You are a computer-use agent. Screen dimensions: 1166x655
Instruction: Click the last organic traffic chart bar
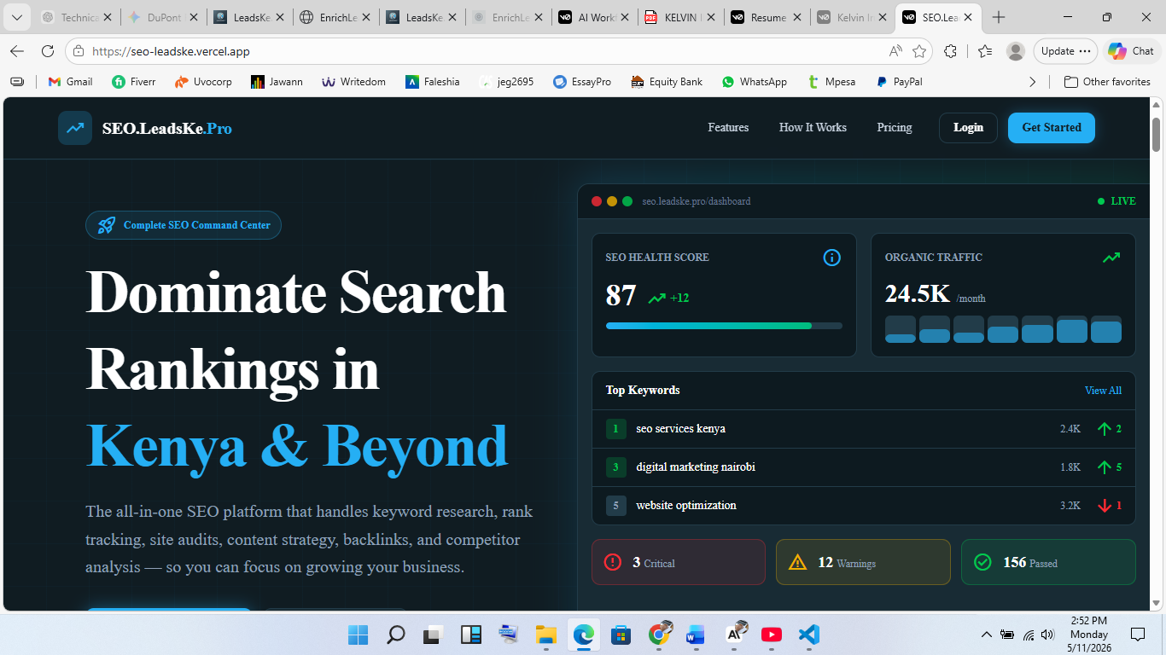click(1106, 329)
